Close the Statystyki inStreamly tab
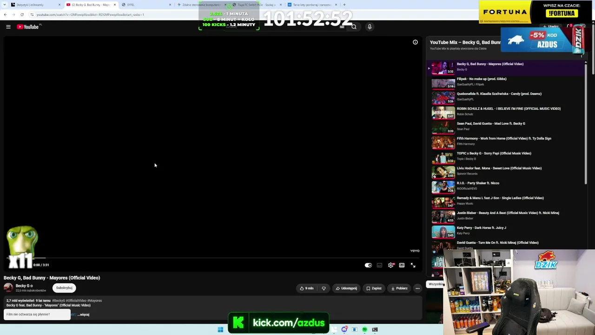This screenshot has height=335, width=595. pos(59,5)
